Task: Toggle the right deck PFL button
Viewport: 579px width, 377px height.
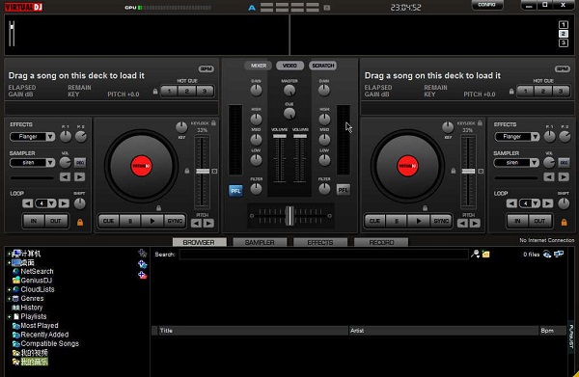Action: [x=343, y=190]
